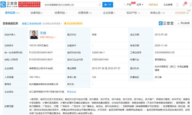Select the founding date 2015-07-28
The width and height of the screenshot is (192, 115).
161,35
